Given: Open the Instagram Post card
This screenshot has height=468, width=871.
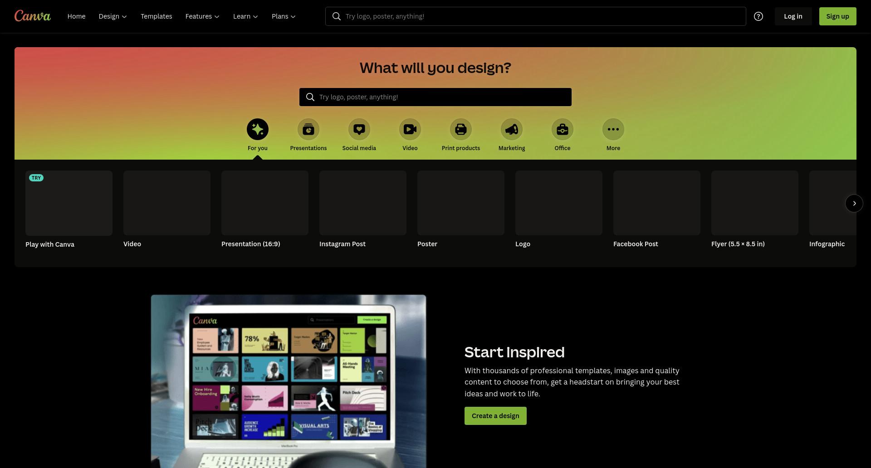Looking at the screenshot, I should point(363,210).
